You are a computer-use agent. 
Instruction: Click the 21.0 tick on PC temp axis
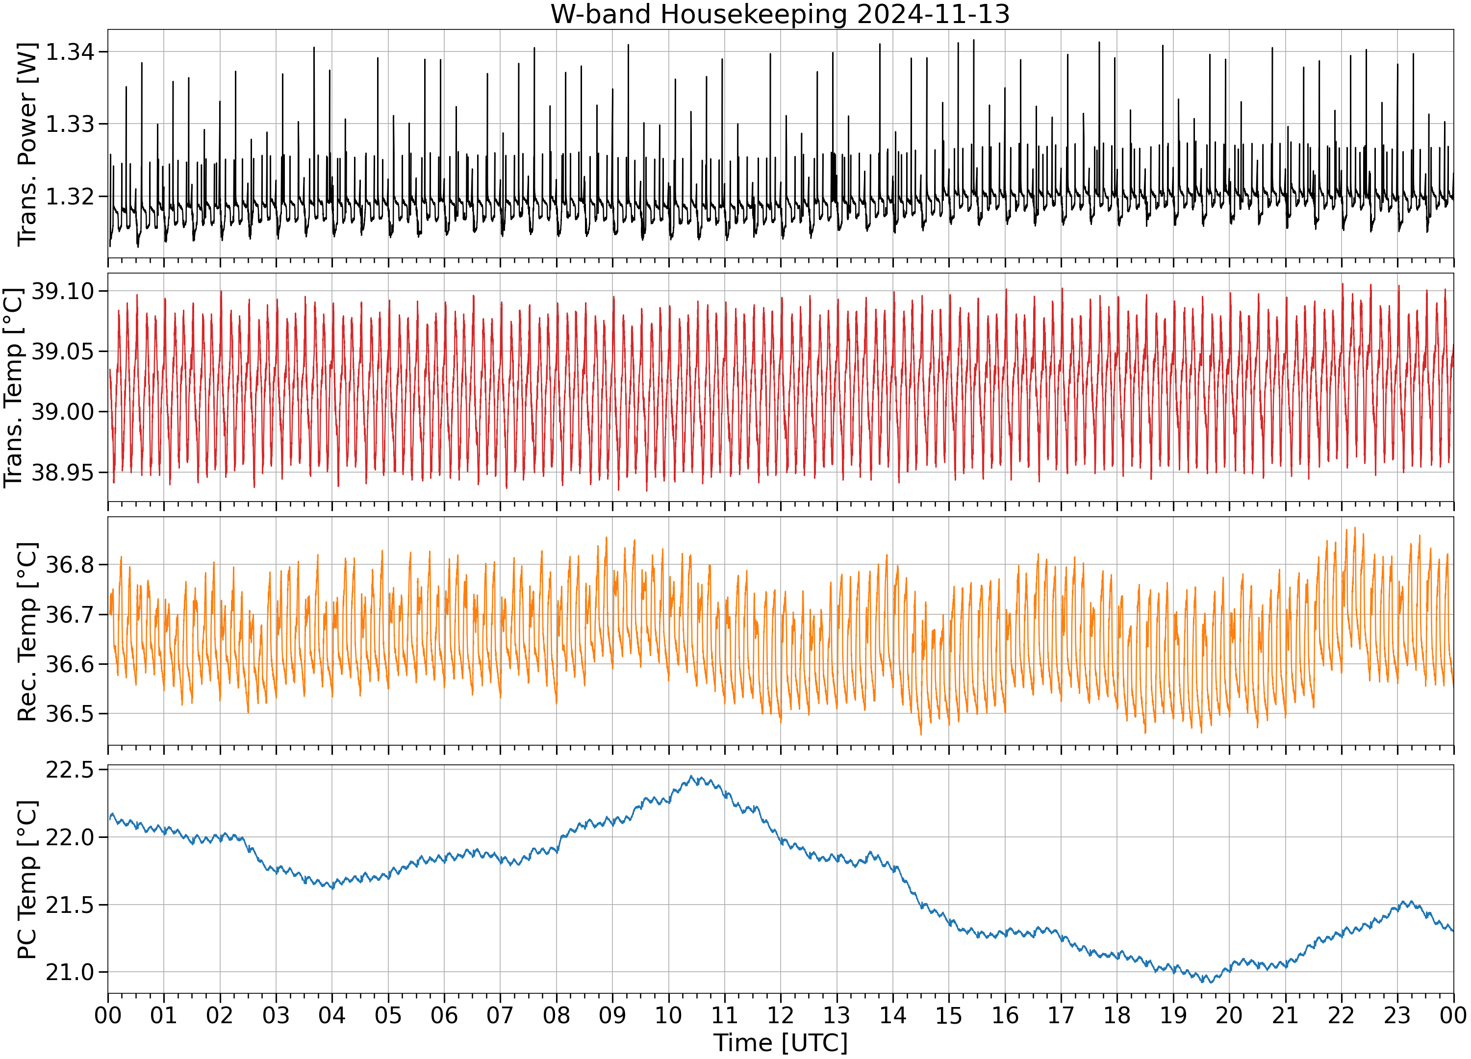tap(70, 972)
